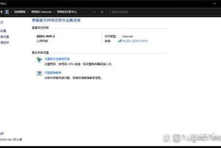221x148 pixels.
Task: Go to 控制面板 breadcrumb
Action: pos(20,12)
